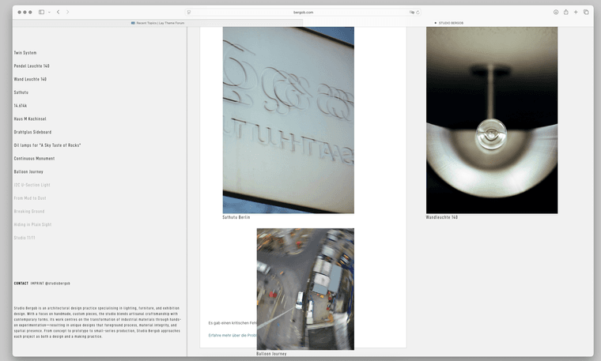Expand the sidebar tab group dropdown chevron
The width and height of the screenshot is (601, 361).
49,13
